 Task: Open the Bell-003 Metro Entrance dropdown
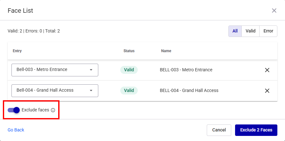coord(55,70)
